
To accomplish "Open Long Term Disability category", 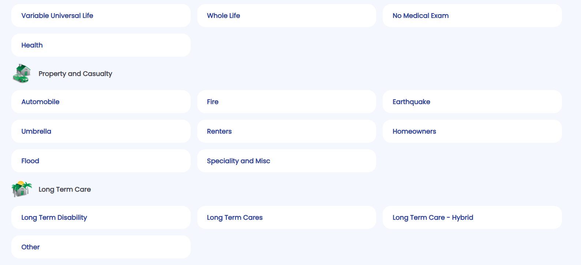I will point(101,218).
